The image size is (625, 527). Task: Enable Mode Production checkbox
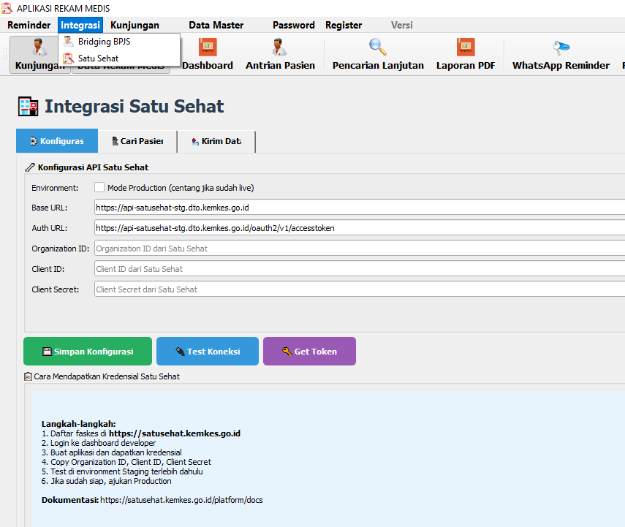point(99,187)
